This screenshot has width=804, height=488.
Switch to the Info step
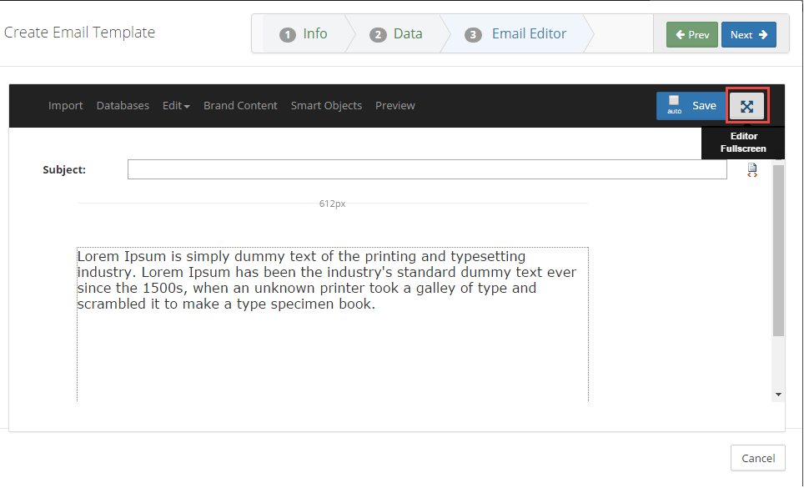[304, 34]
